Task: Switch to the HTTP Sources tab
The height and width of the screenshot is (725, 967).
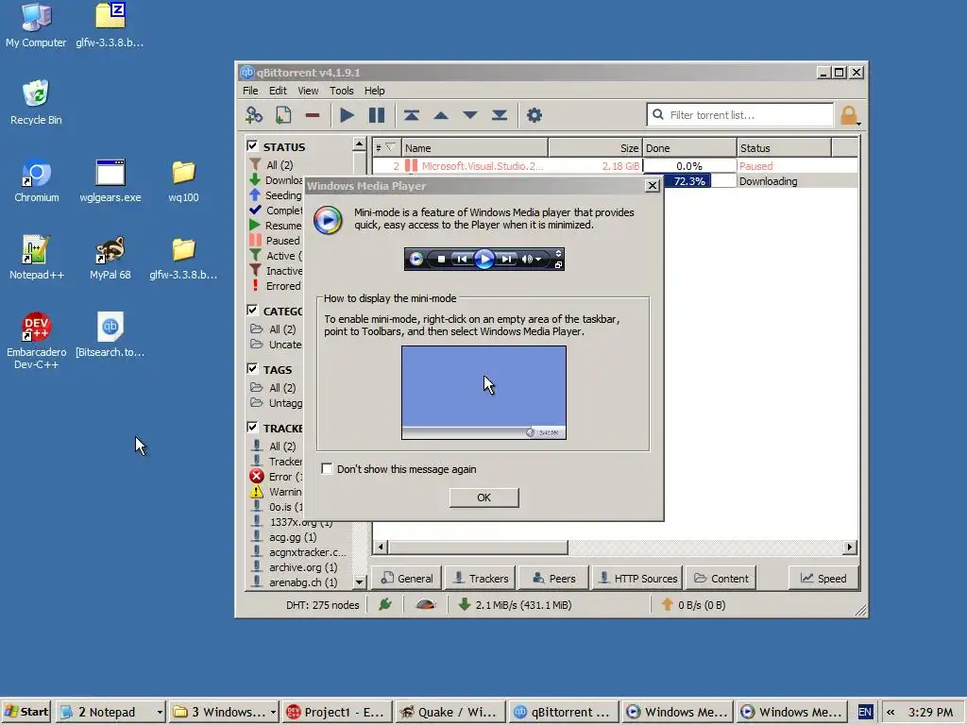Action: point(637,579)
